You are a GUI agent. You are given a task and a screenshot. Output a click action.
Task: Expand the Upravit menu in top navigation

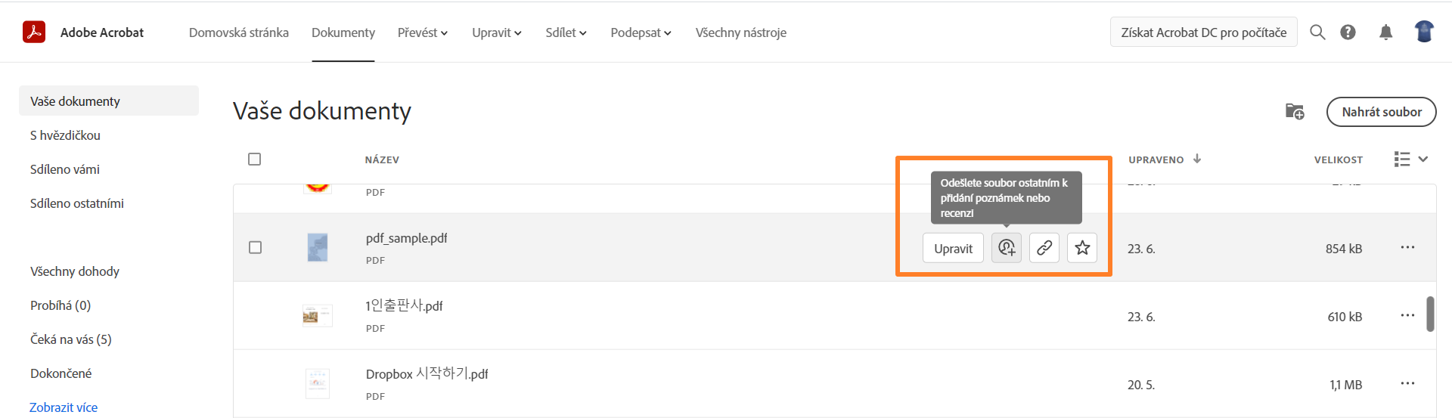click(x=497, y=33)
